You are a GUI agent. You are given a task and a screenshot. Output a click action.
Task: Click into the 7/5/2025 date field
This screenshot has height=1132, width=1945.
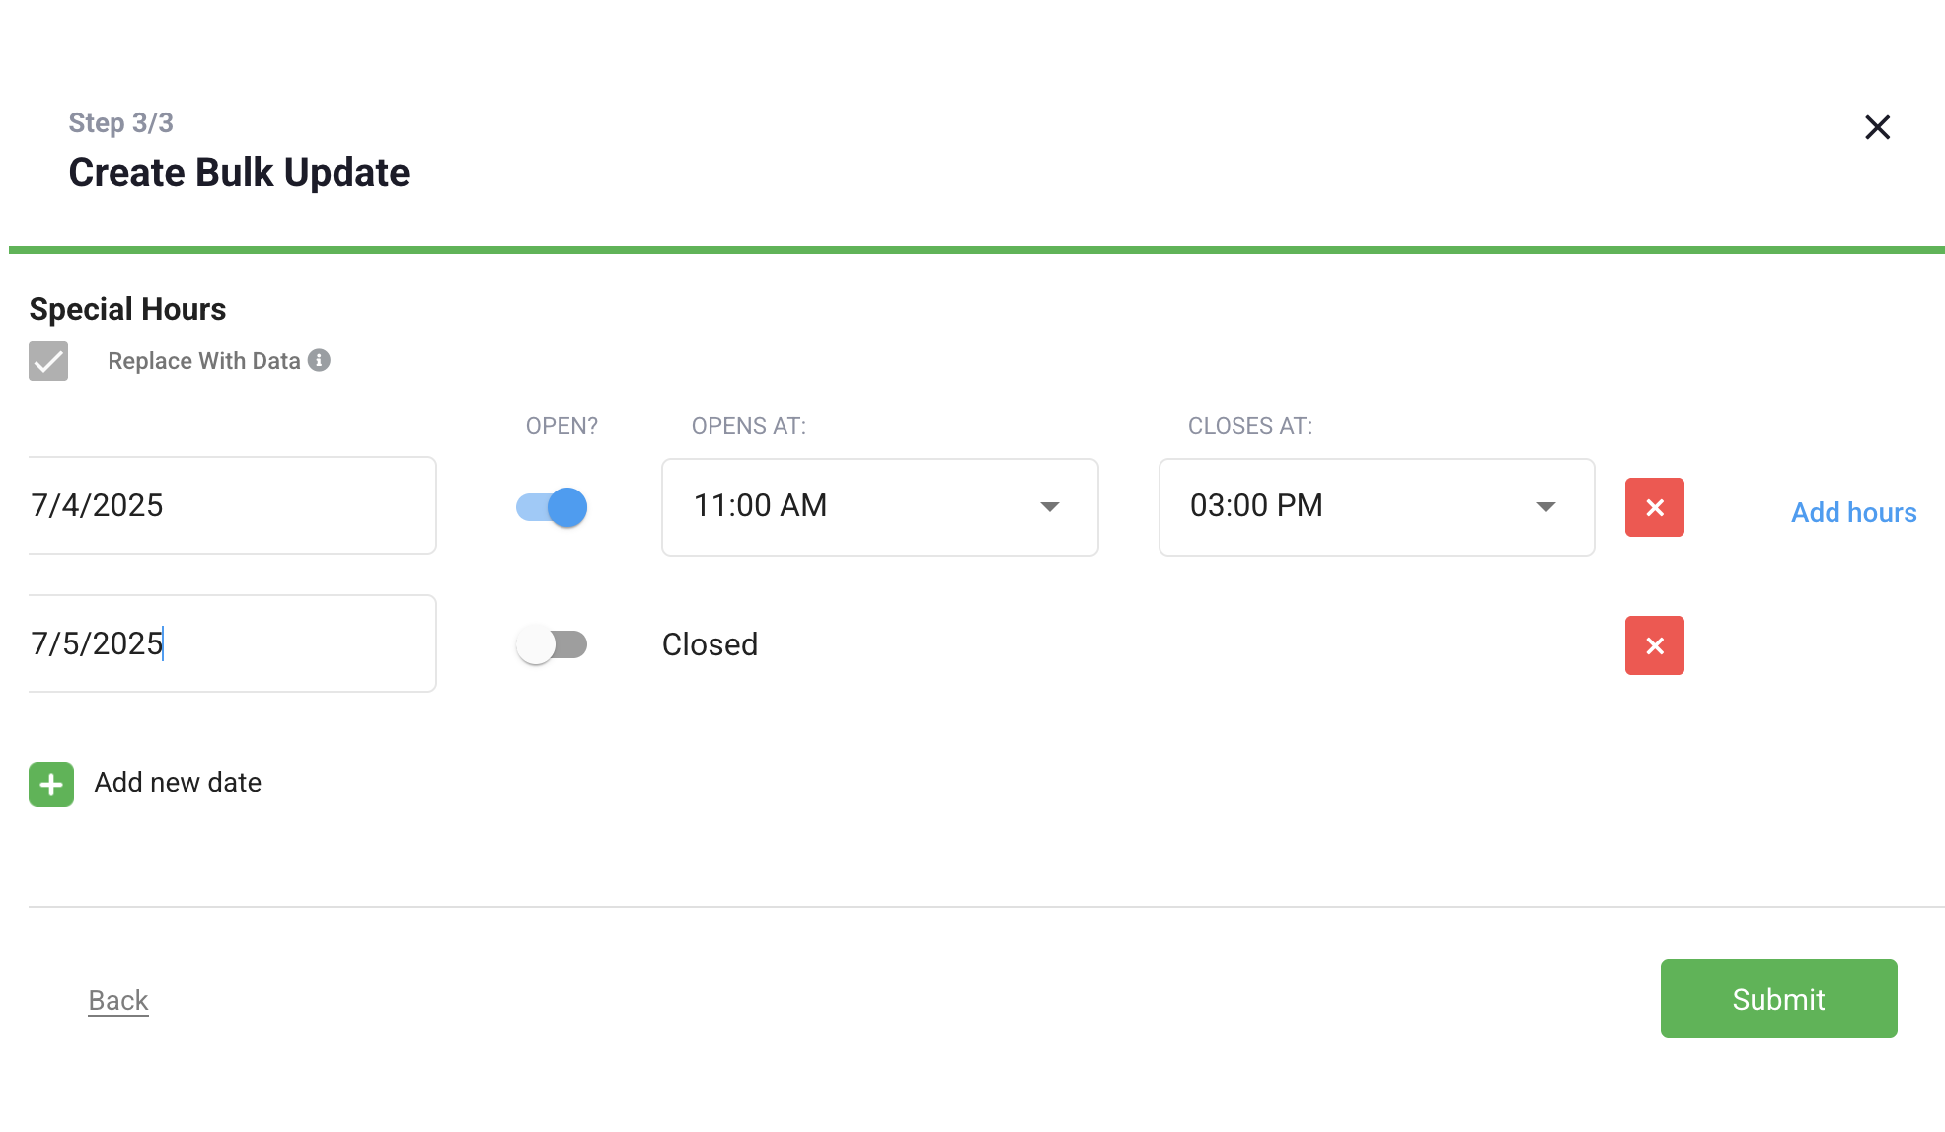233,643
